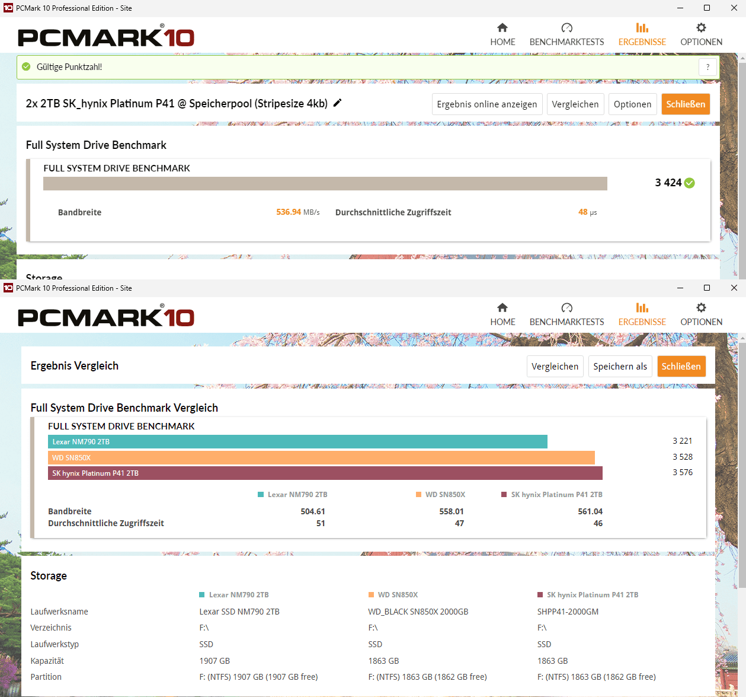Screen dimensions: 746x697
Task: Click Laufwerksname WD_BLACK SN850X 2000GB
Action: (x=418, y=612)
